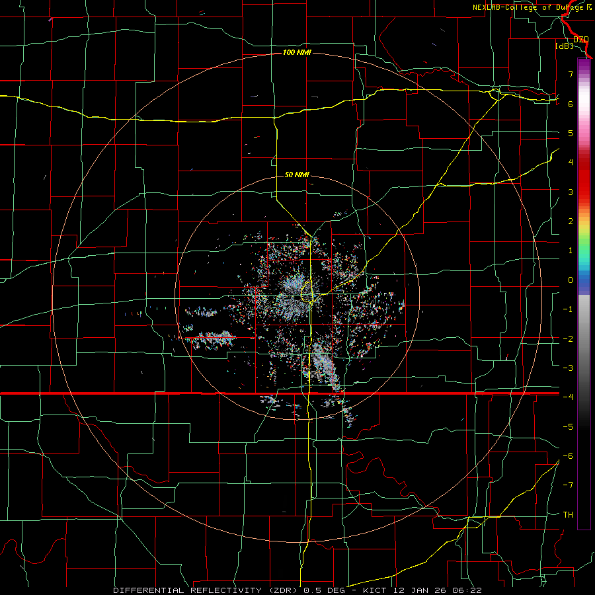595x595 pixels.
Task: Click the red band beside 3 on the color bar
Action: pos(584,192)
